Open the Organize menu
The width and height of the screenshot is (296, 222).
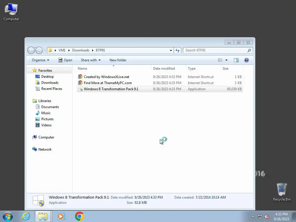click(40, 60)
